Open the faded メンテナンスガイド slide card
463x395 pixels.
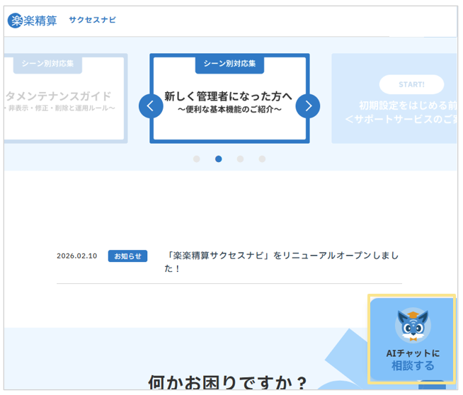pyautogui.click(x=66, y=98)
